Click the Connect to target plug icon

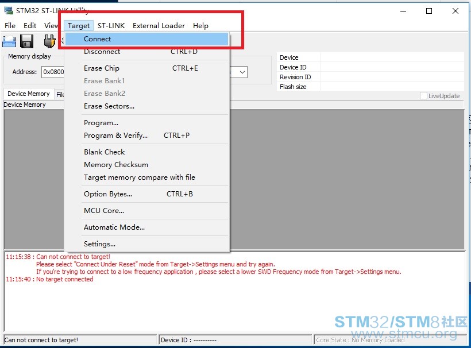click(50, 41)
